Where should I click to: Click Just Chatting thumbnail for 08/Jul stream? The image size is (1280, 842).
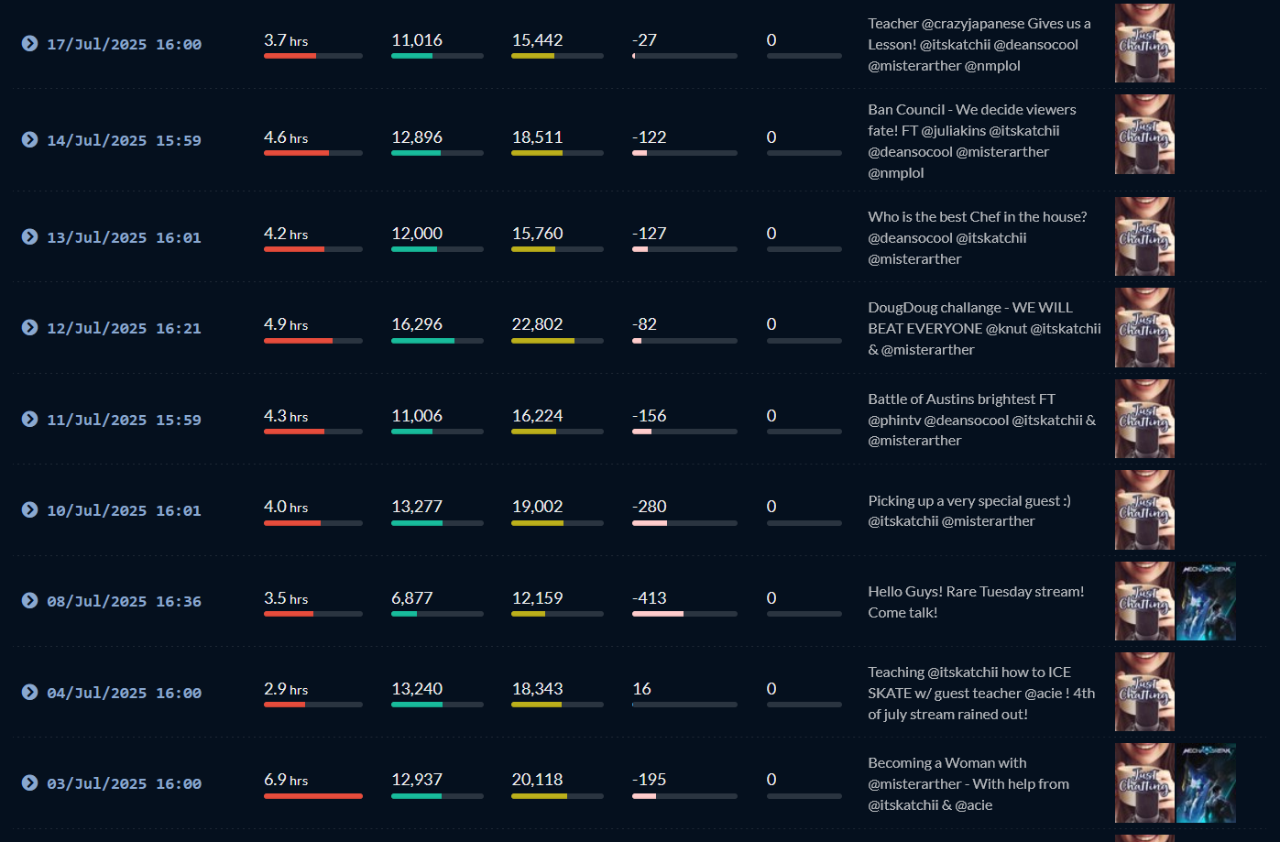1144,601
